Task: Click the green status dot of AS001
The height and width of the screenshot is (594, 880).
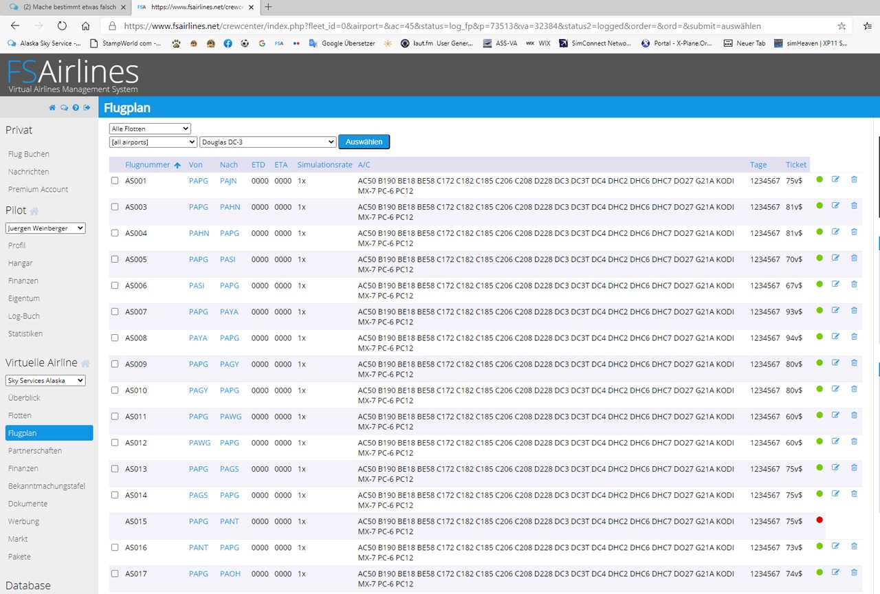Action: 819,179
